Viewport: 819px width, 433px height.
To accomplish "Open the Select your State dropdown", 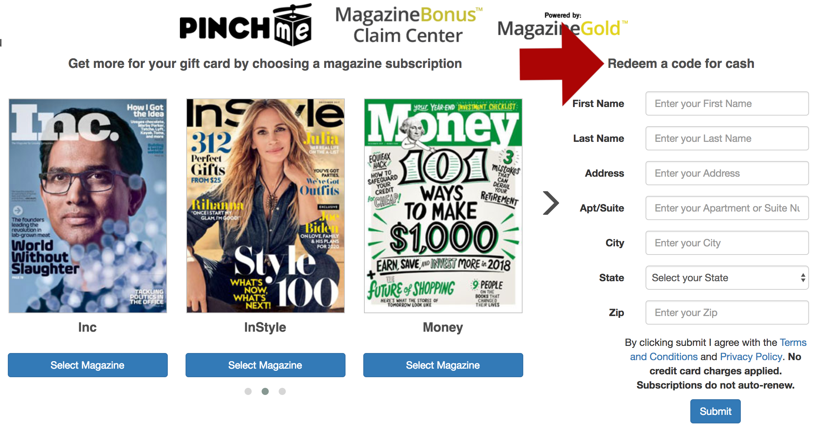I will point(727,278).
